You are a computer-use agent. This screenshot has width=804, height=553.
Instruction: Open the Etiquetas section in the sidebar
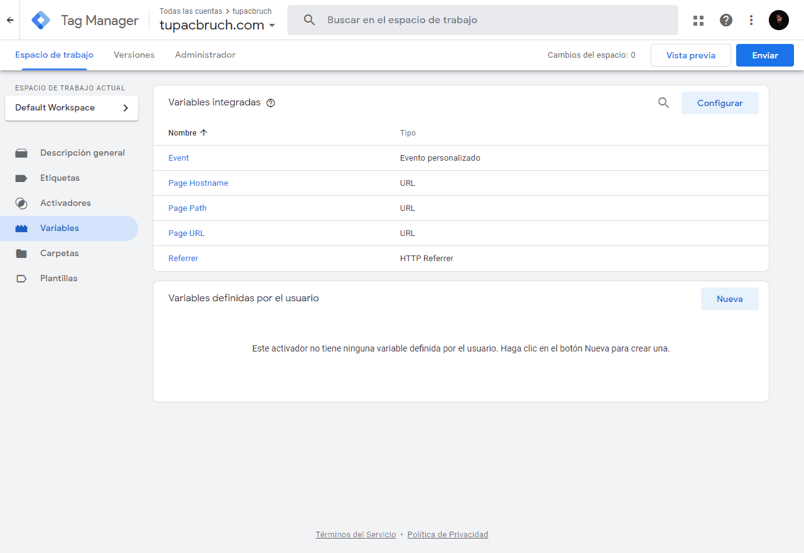[61, 178]
